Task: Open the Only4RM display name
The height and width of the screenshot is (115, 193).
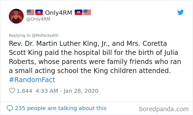Action: coord(58,12)
